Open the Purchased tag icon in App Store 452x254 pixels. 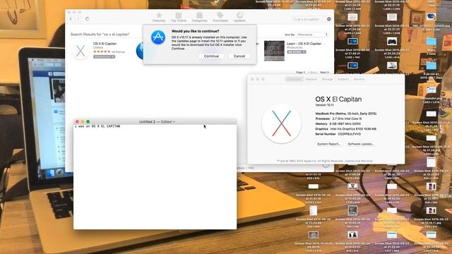pos(220,16)
